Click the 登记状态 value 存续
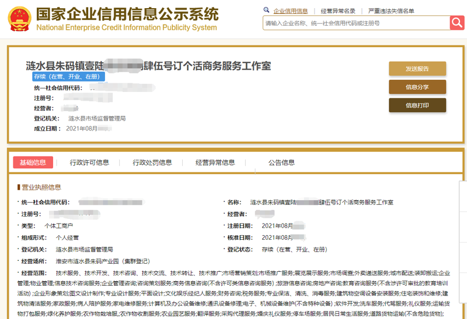Image resolution: width=467 pixels, height=319 pixels. pyautogui.click(x=294, y=250)
